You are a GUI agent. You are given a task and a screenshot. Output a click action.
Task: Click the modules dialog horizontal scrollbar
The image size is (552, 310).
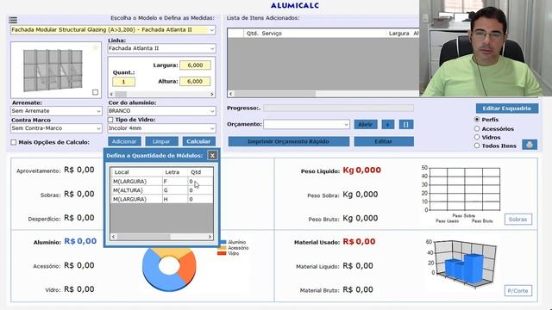point(161,237)
